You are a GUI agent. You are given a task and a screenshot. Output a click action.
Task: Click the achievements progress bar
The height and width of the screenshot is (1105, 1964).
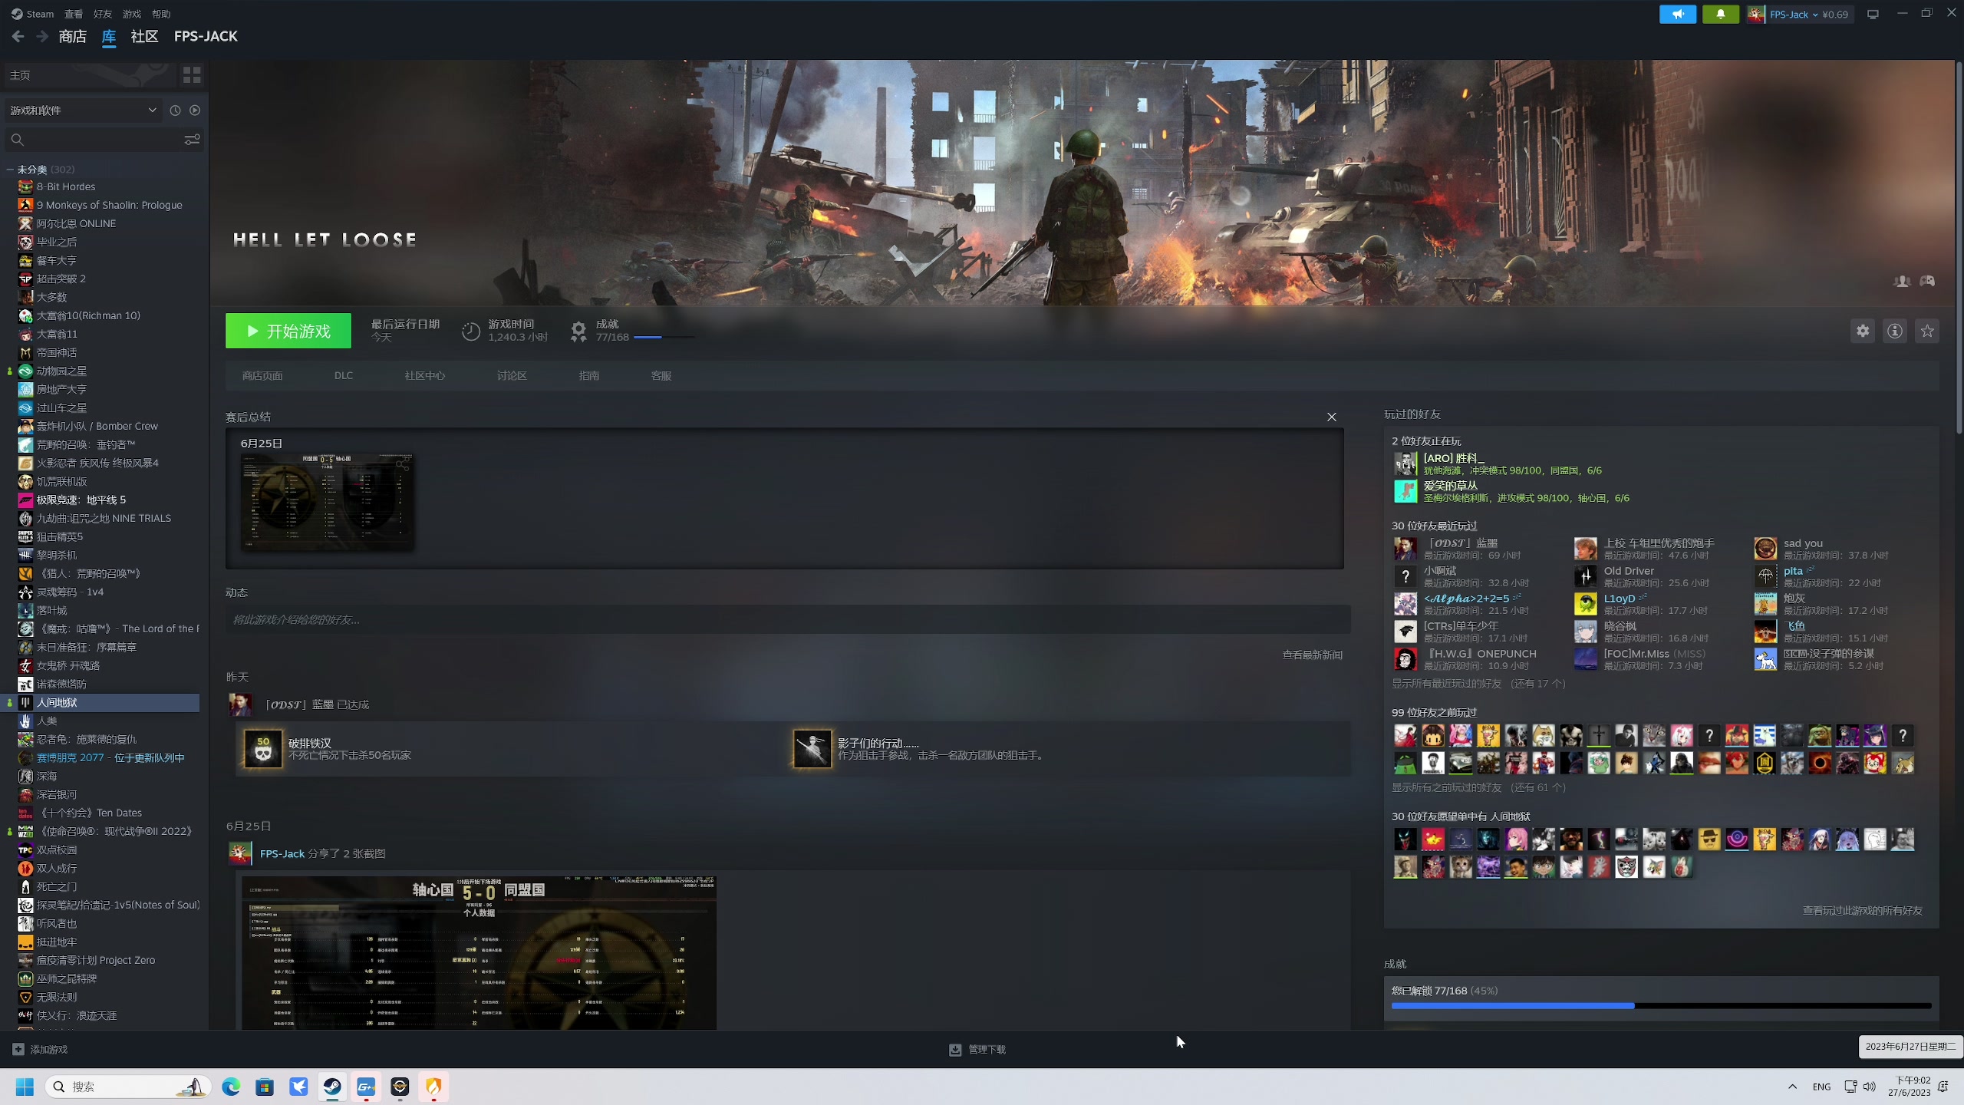click(x=1661, y=1005)
